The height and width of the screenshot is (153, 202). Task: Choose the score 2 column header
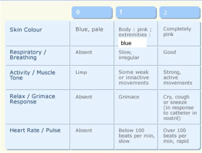(x=180, y=12)
